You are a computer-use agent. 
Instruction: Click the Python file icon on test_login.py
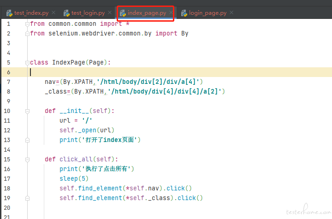tap(66, 13)
